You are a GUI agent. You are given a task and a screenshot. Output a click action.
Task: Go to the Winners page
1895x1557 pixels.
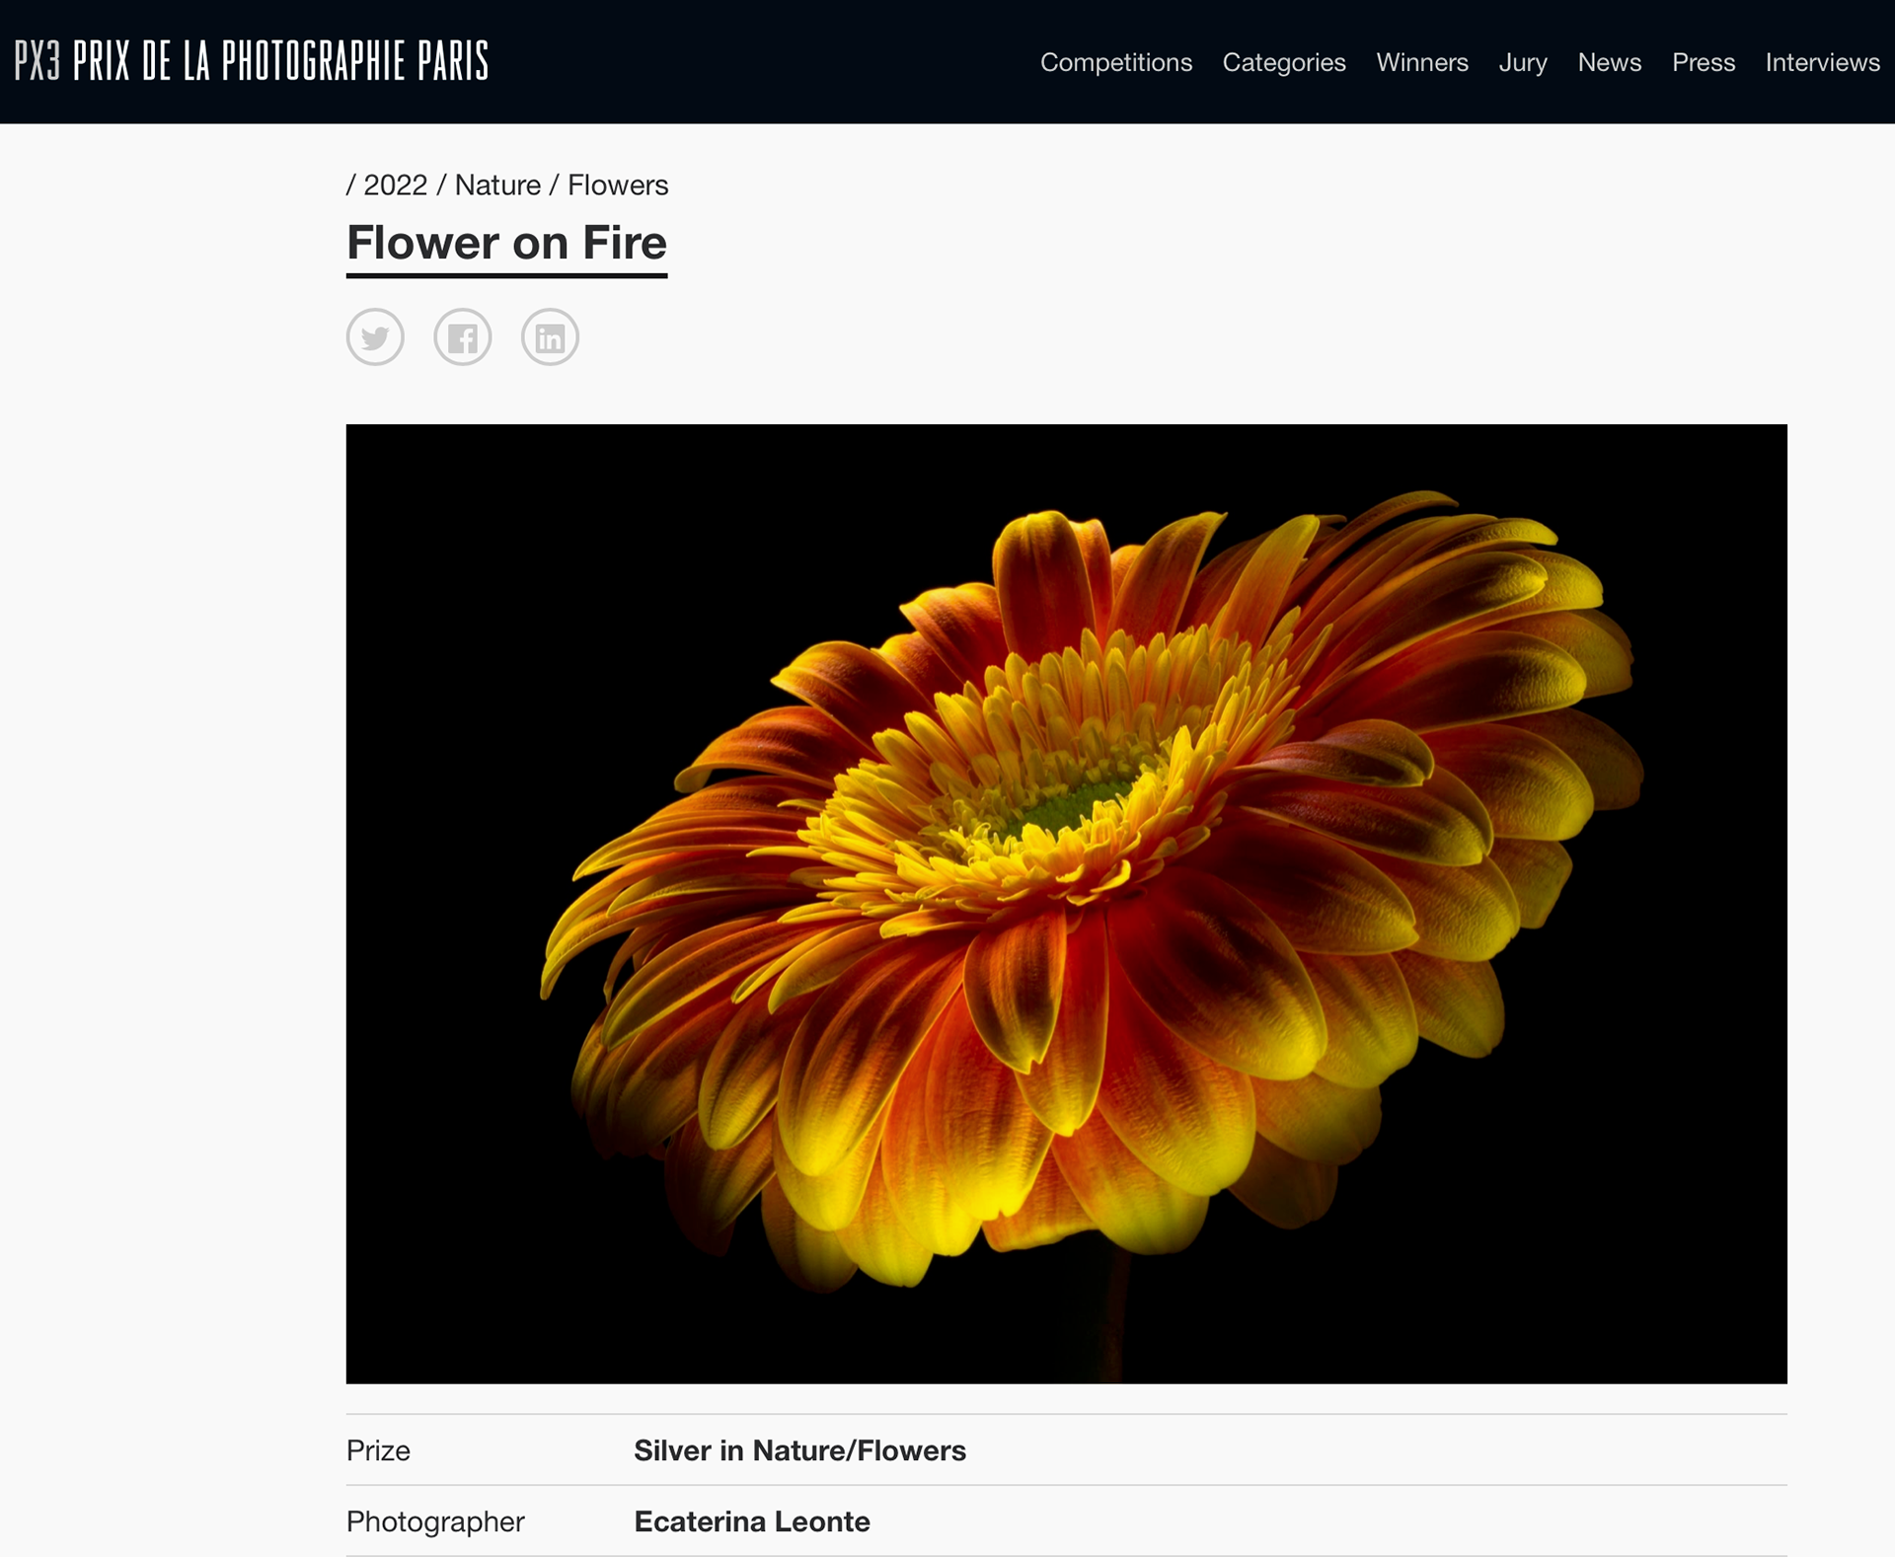point(1422,62)
